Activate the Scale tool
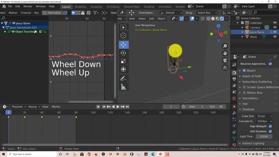Viewport: 279px width, 157px height. (123, 61)
